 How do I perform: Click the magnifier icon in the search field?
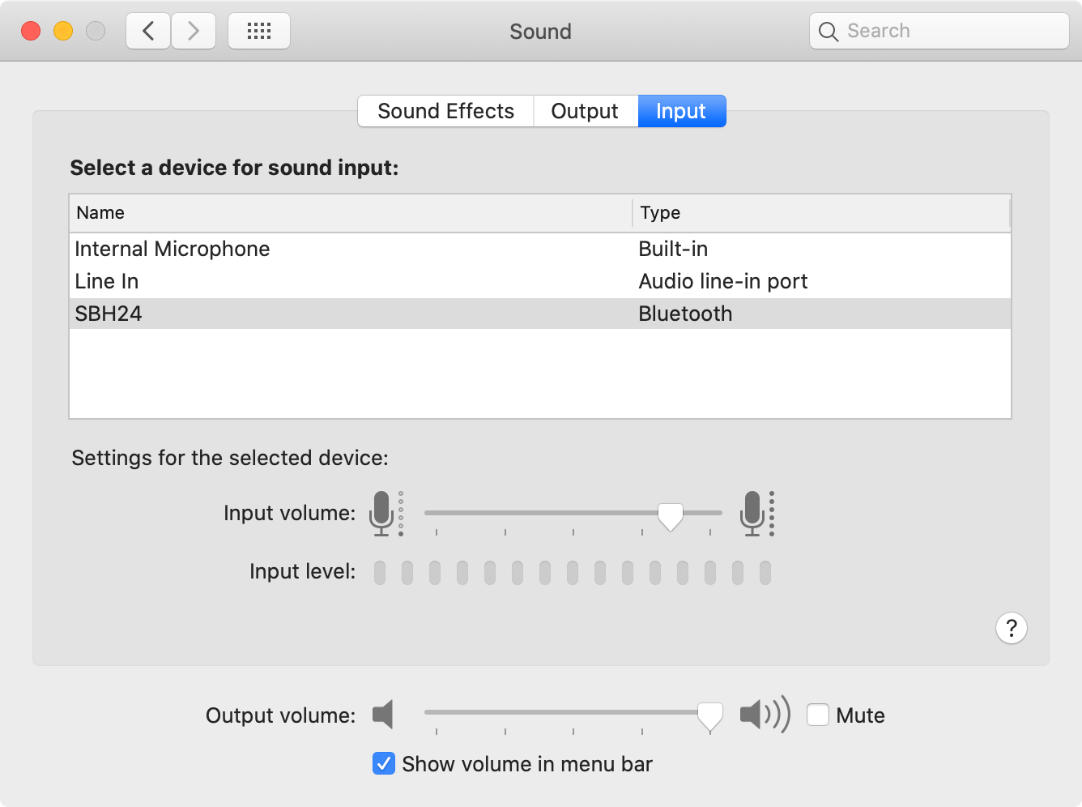(828, 32)
